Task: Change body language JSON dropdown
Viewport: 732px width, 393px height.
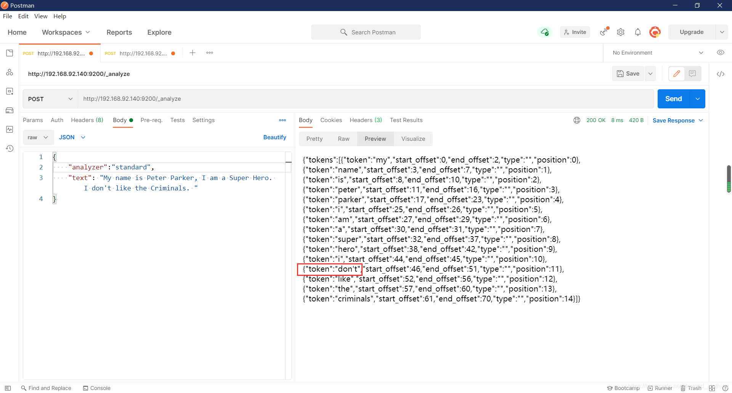Action: pos(72,137)
